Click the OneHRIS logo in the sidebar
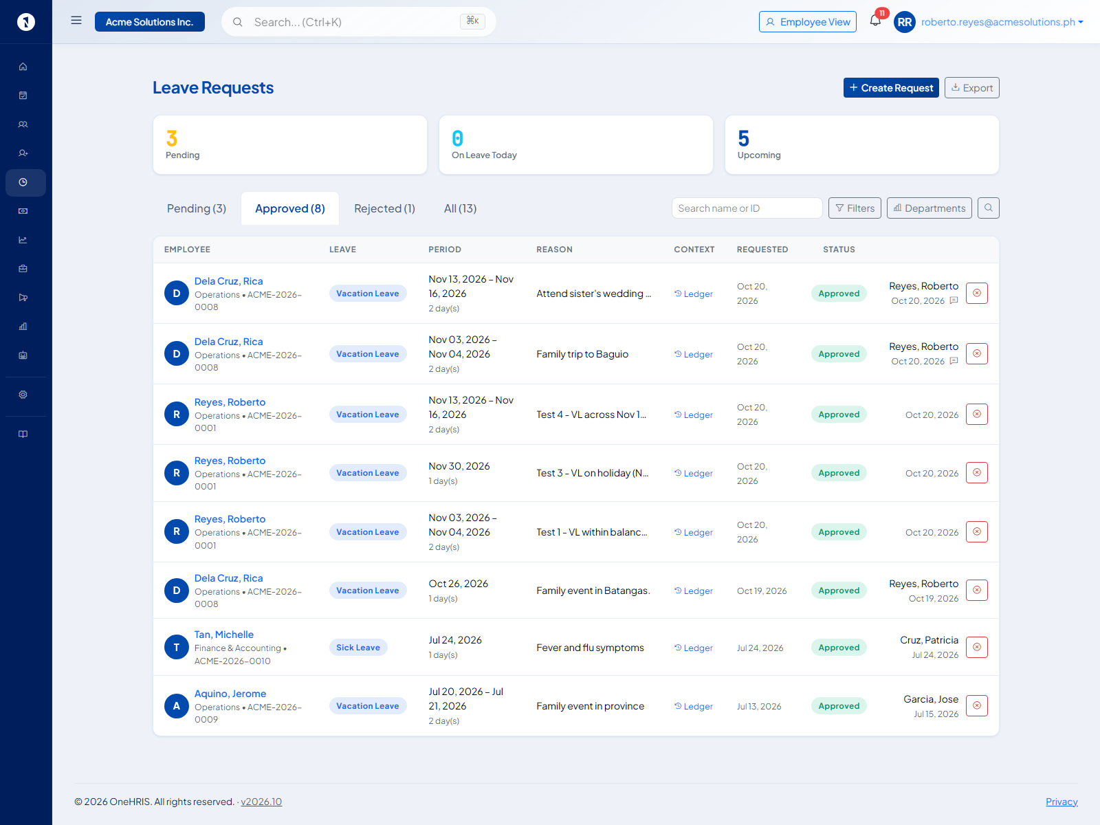 [25, 22]
